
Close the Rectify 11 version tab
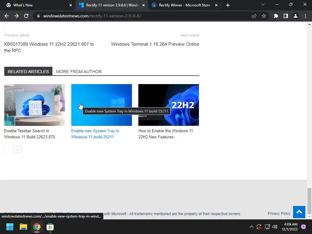144,5
